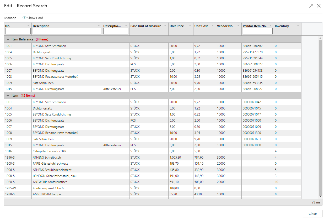Sort by Unit Price column arrow
The width and height of the screenshot is (324, 220).
click(x=190, y=26)
